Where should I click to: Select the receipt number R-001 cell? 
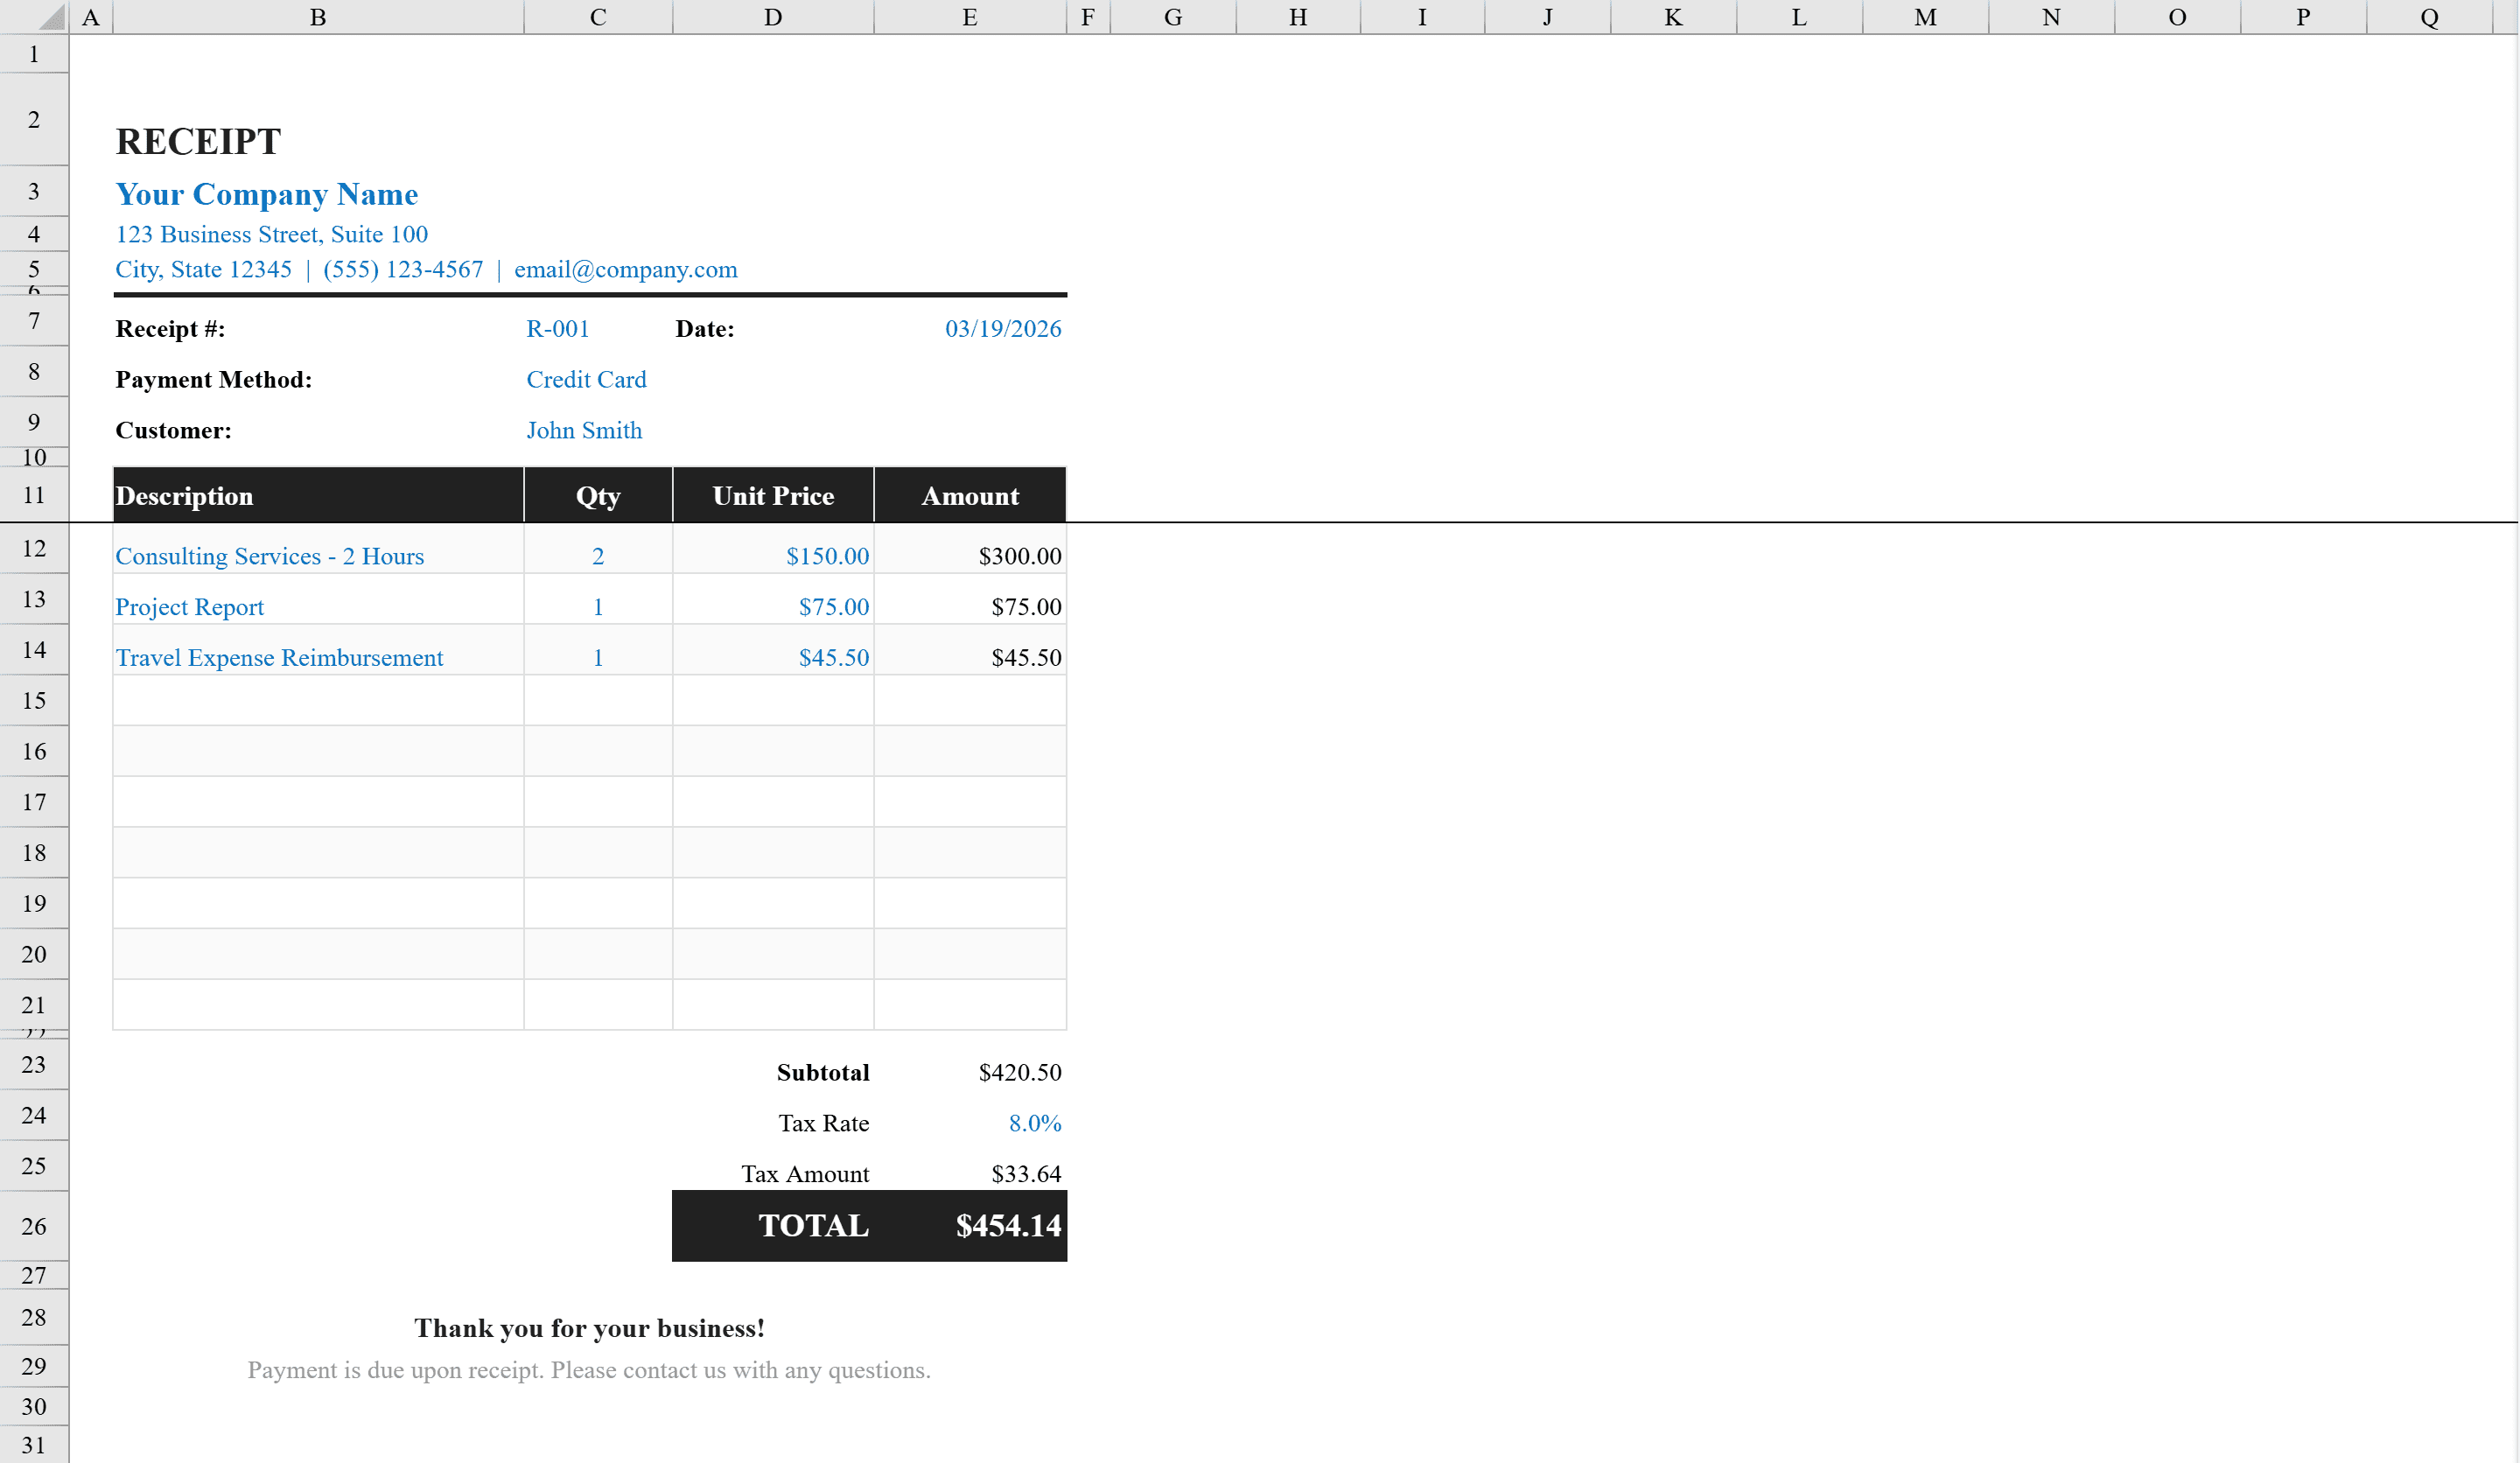pyautogui.click(x=558, y=328)
